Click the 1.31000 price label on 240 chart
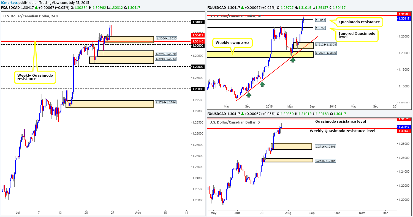 pos(197,22)
